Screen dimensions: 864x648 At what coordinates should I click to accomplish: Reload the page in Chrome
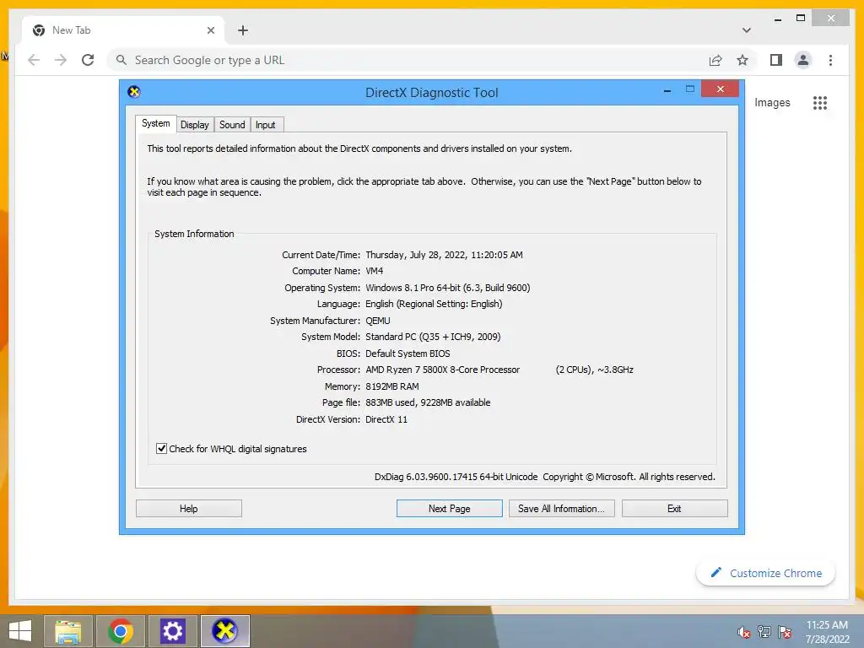tap(88, 60)
